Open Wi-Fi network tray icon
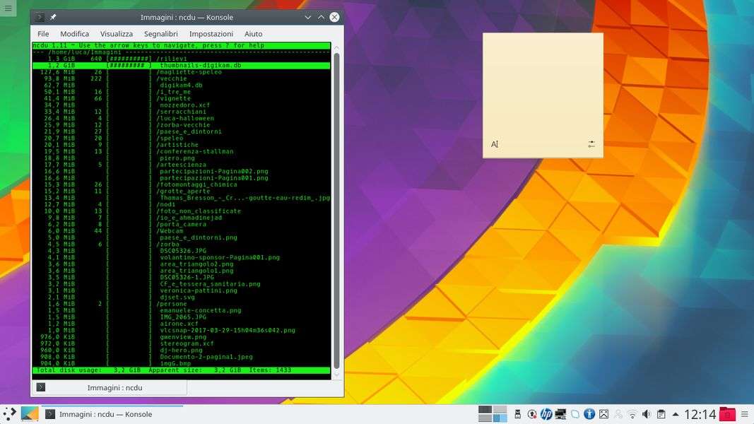Screen dimensions: 754x424 coord(632,414)
